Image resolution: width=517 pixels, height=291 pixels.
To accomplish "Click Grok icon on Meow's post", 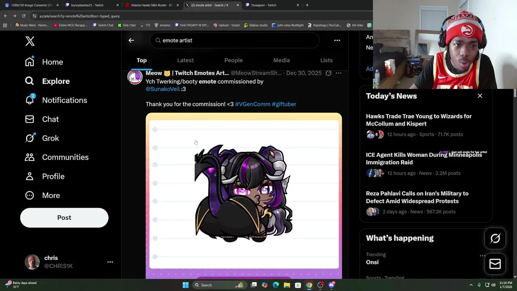I will 328,73.
